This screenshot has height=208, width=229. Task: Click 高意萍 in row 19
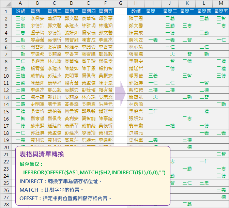[72, 140]
